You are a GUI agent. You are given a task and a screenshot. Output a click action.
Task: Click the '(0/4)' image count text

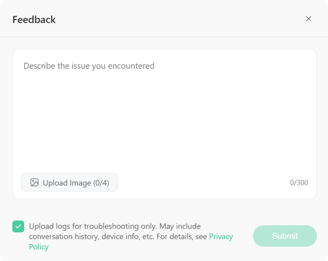tap(101, 183)
